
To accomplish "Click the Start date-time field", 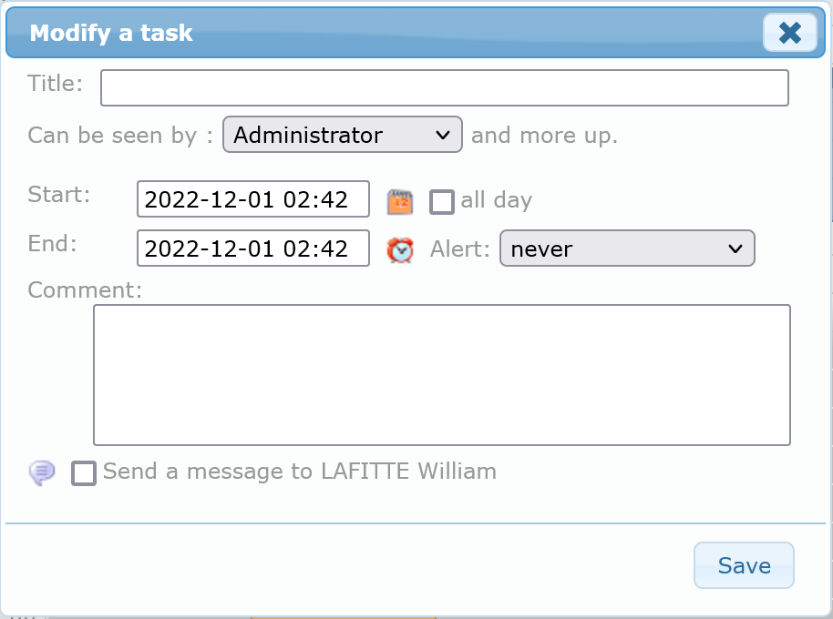I will click(252, 199).
